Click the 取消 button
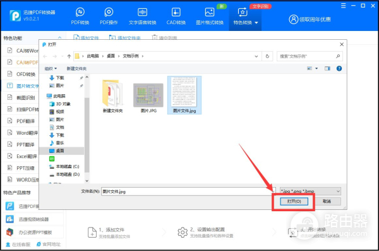The width and height of the screenshot is (379, 251). (327, 202)
